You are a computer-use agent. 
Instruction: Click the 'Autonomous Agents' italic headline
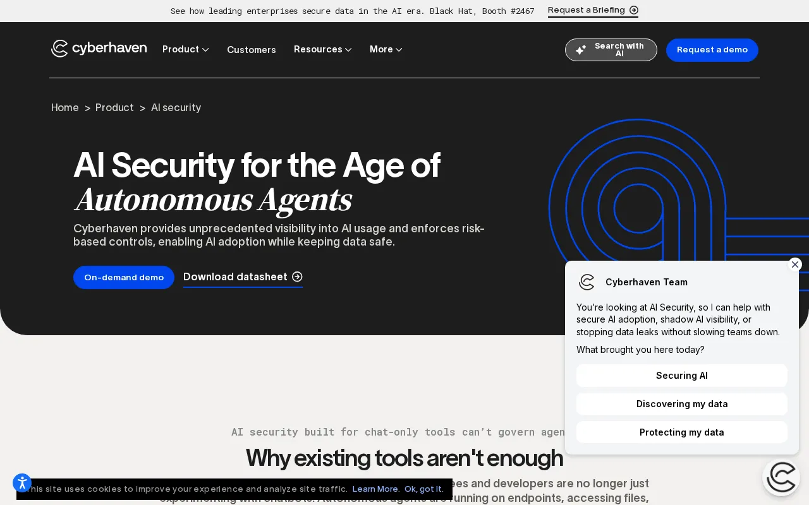point(212,199)
